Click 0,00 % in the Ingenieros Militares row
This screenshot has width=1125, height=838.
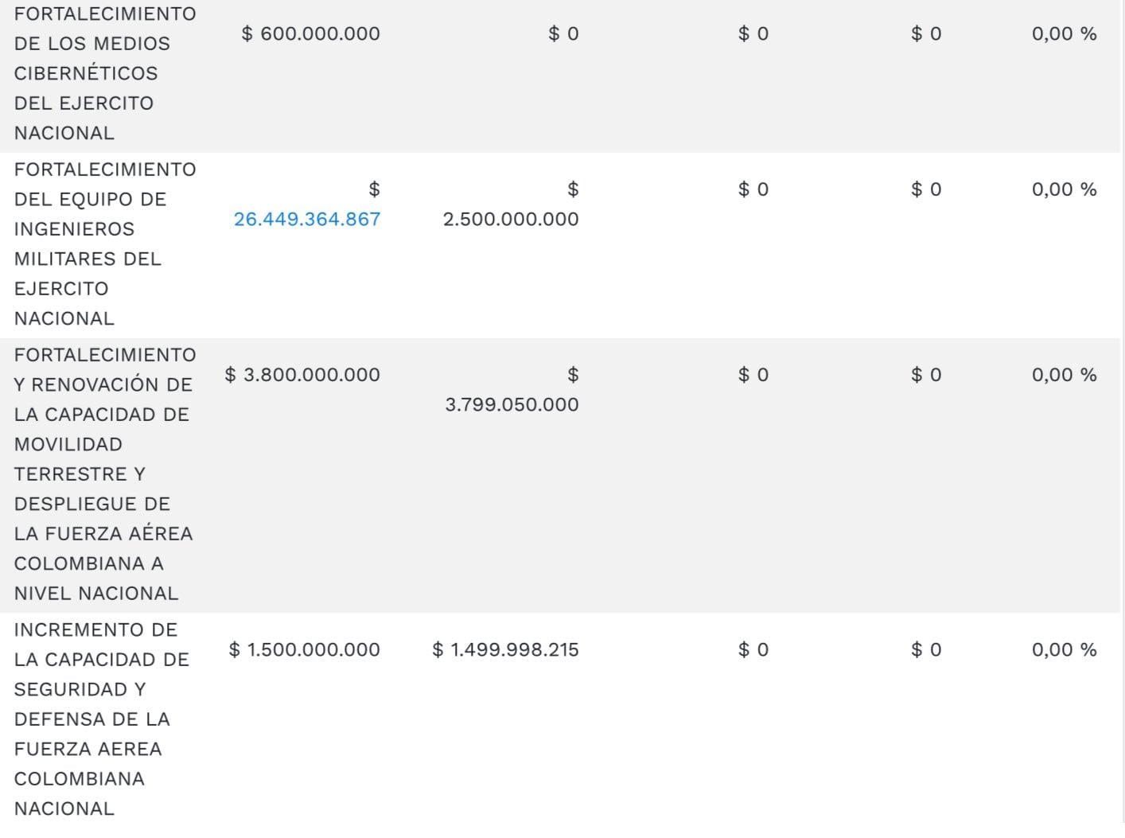click(1064, 189)
